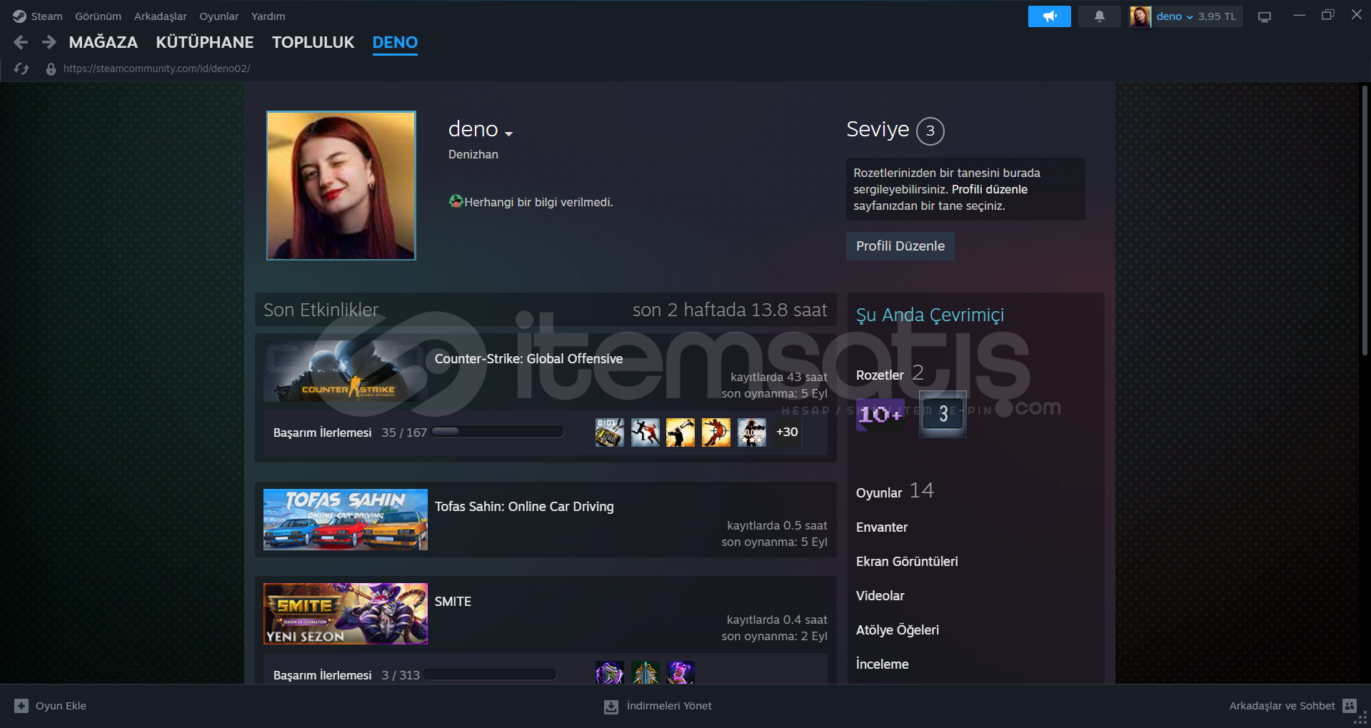Click Counter-Strike: Global Offensive title
The image size is (1371, 728).
pyautogui.click(x=528, y=359)
